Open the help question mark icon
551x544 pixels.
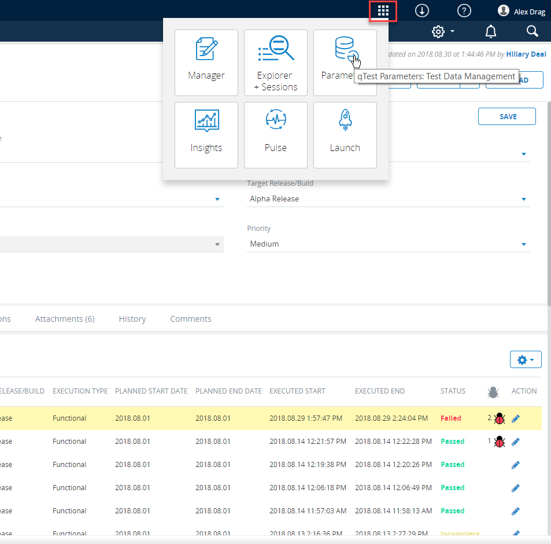point(464,10)
